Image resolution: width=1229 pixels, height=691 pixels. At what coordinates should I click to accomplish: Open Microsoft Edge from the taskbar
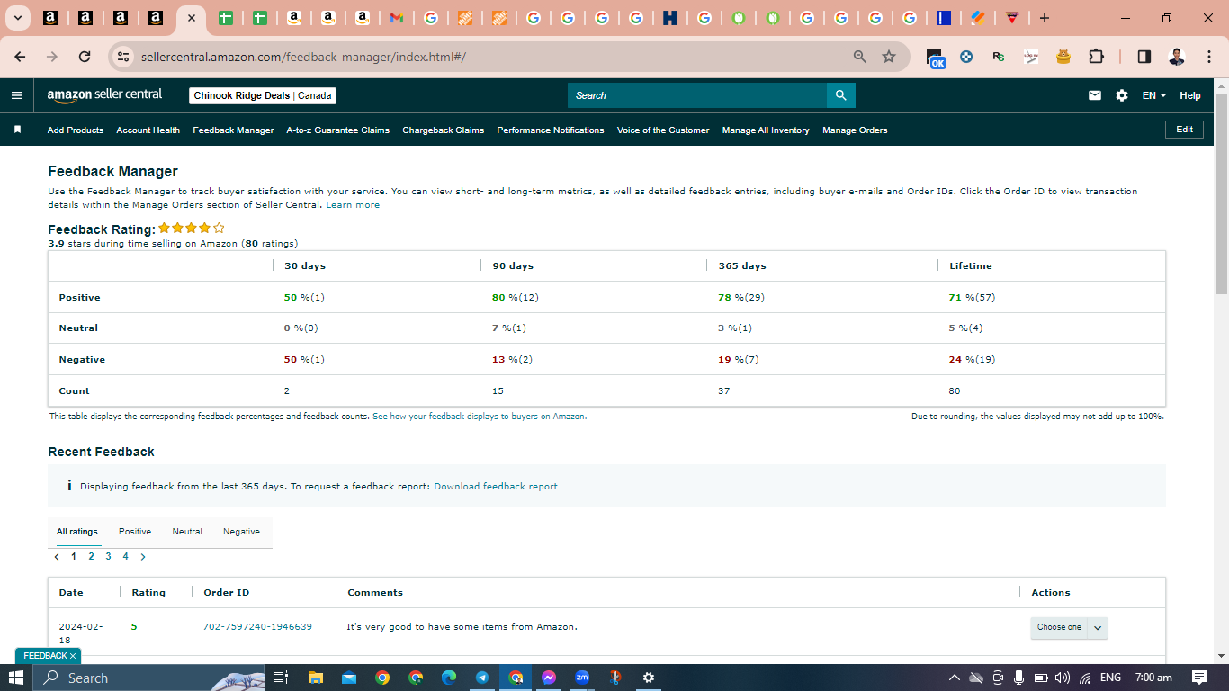click(x=449, y=678)
